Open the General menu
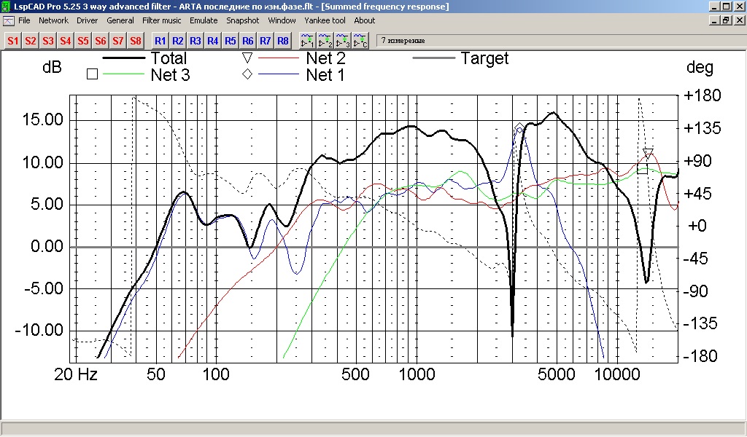Screen dimensions: 747x437 click(120, 20)
